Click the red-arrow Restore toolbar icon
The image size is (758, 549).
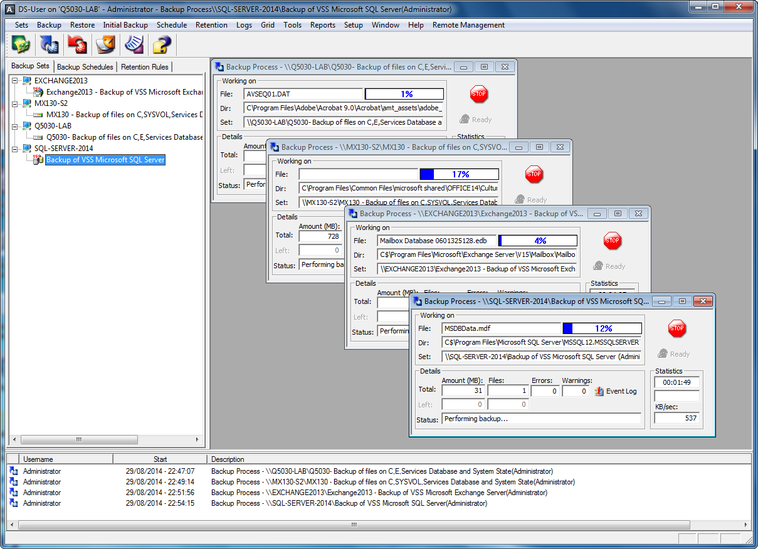77,44
